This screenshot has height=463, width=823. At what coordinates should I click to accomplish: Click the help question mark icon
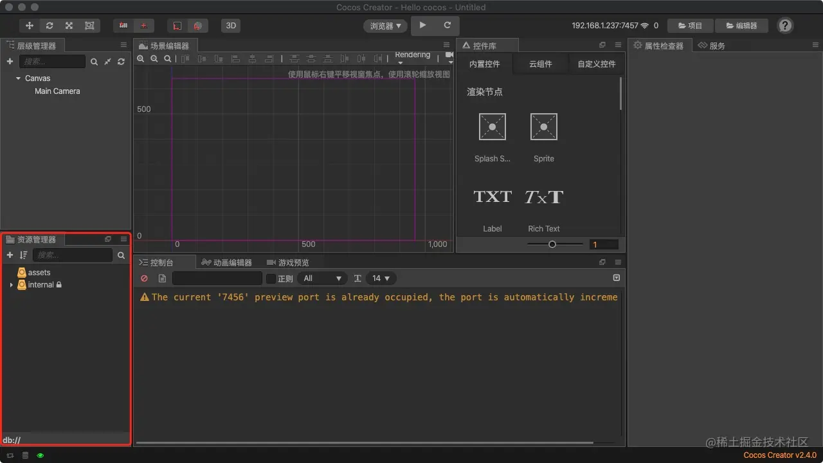point(784,26)
